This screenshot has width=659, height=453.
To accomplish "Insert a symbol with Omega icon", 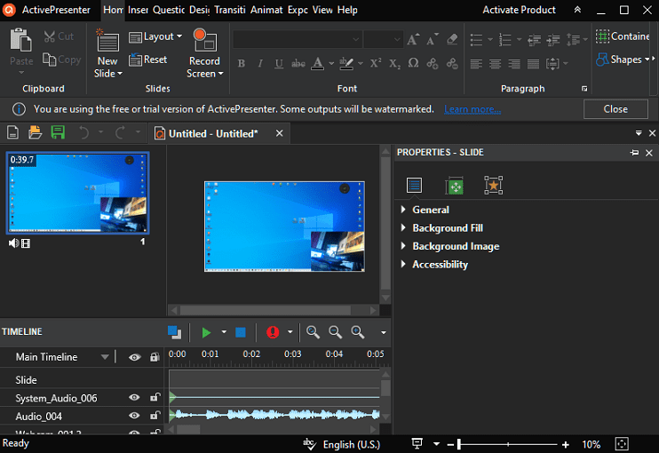I will coord(414,63).
